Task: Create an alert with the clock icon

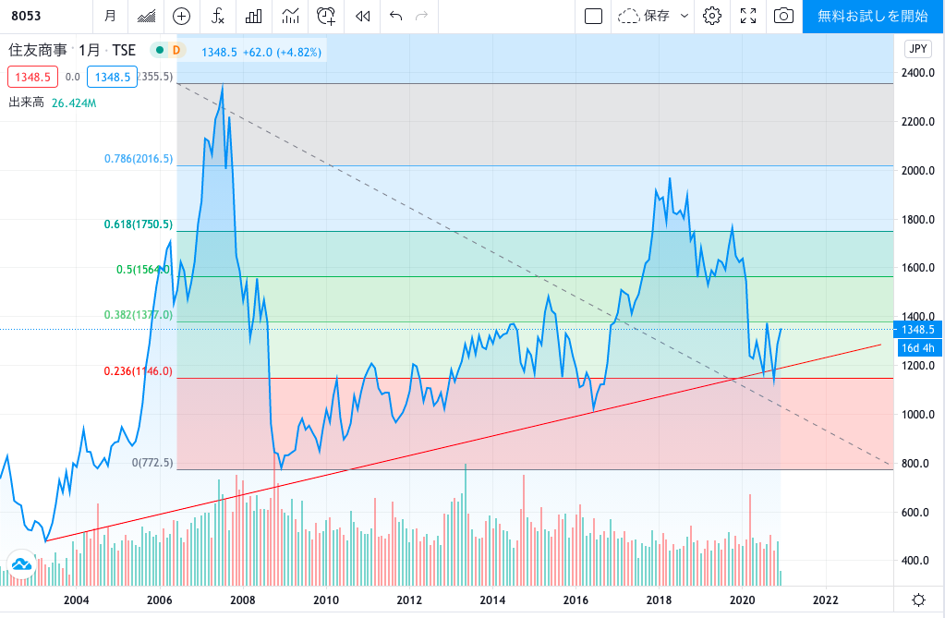Action: coord(326,17)
